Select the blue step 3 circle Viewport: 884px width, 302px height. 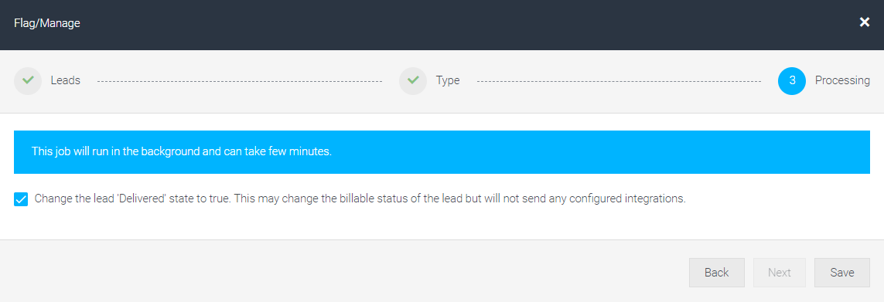tap(791, 80)
